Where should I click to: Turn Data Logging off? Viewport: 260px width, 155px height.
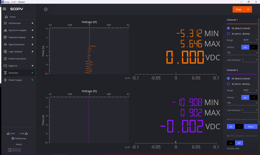[239, 143]
